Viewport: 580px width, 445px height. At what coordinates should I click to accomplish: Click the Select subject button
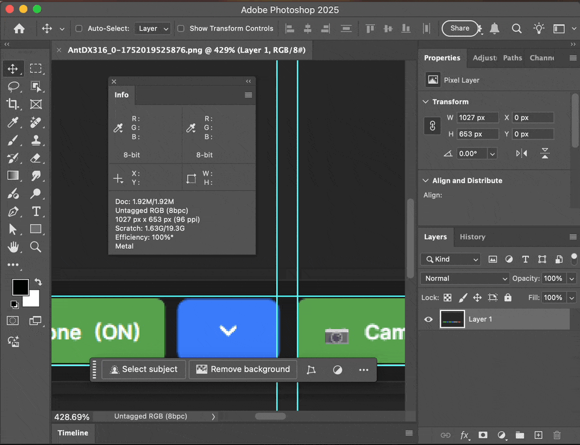(143, 369)
